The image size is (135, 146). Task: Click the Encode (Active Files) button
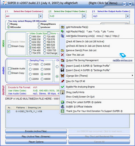tap(36, 131)
